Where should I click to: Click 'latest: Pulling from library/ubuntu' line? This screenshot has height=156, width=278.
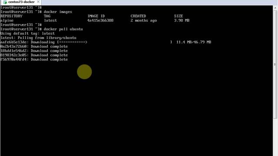click(x=38, y=38)
